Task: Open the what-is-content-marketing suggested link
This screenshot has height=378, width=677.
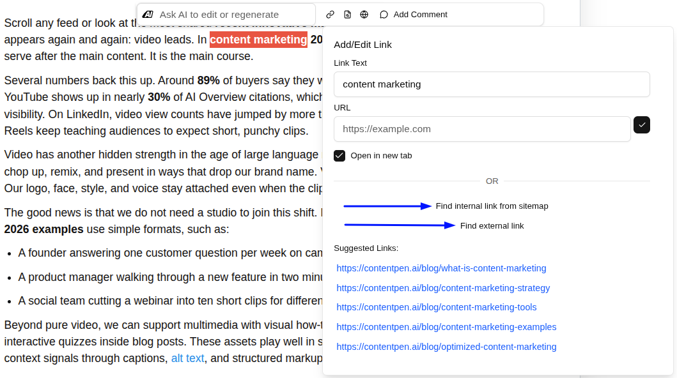Action: pyautogui.click(x=442, y=268)
